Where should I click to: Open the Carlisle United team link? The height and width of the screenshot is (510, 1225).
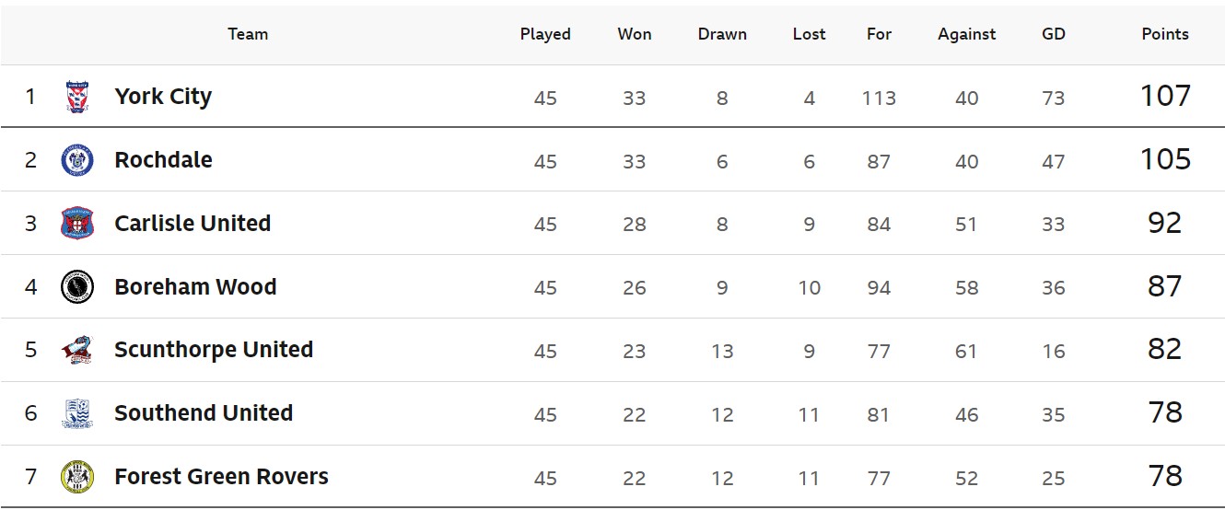point(192,224)
